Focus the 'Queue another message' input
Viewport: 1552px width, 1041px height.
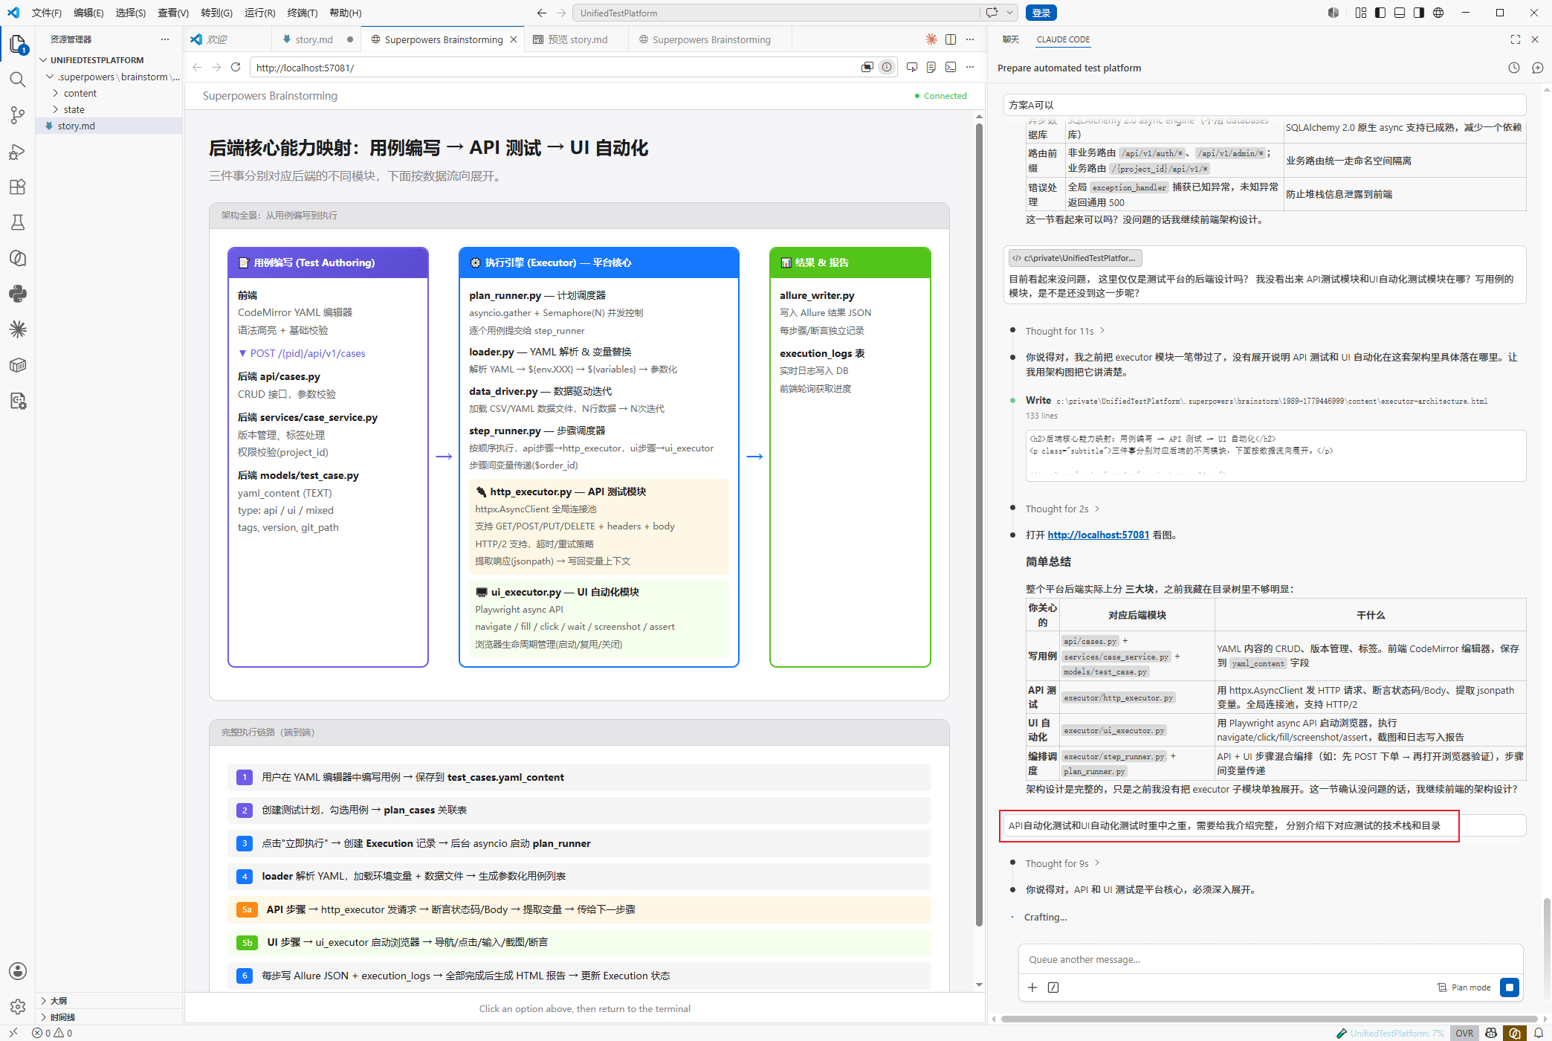pyautogui.click(x=1270, y=960)
